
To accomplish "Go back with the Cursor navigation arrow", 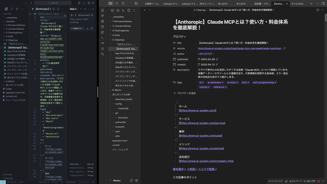I will click(26, 3).
